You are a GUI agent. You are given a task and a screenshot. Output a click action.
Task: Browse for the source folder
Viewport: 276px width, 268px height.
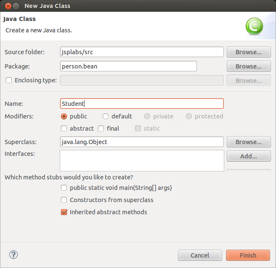tap(249, 52)
